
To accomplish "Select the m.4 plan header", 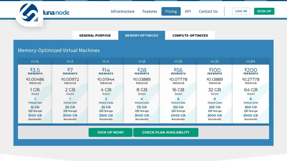I will tap(106, 61).
